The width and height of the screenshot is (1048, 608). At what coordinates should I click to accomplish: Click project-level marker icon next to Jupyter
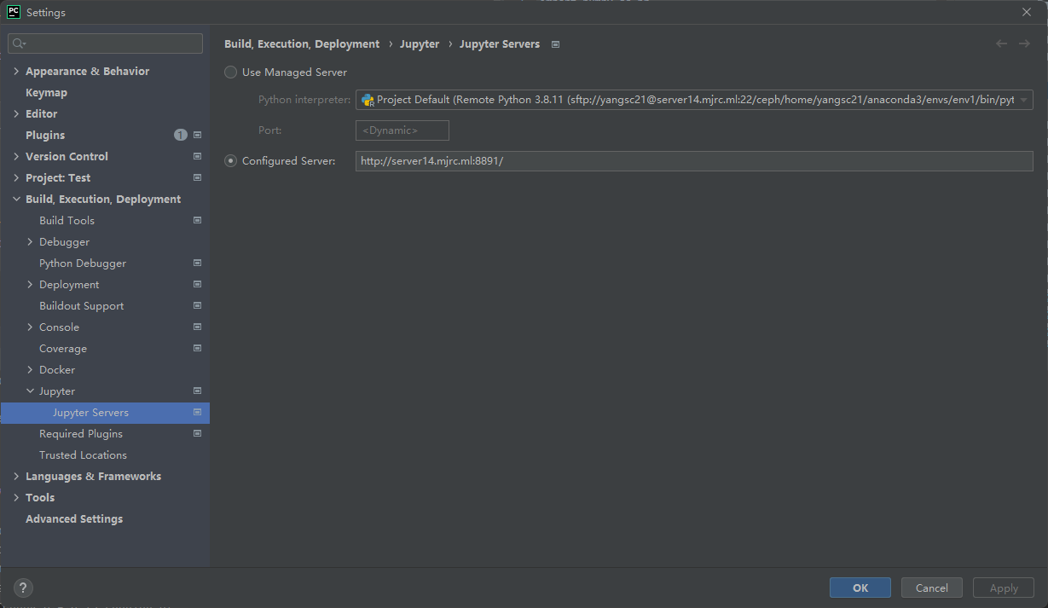[x=198, y=391]
